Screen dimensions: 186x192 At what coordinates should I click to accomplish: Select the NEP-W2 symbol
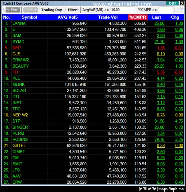[x=20, y=115]
